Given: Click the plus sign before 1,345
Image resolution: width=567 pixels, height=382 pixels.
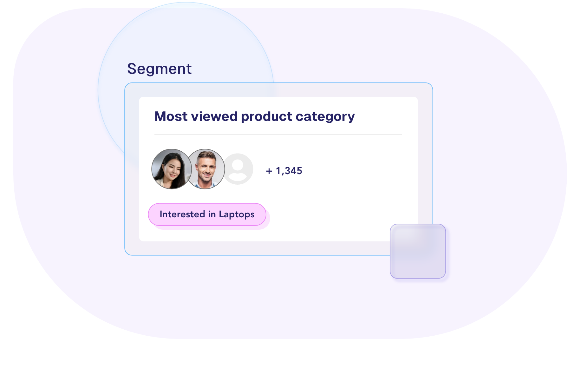Looking at the screenshot, I should [x=269, y=171].
